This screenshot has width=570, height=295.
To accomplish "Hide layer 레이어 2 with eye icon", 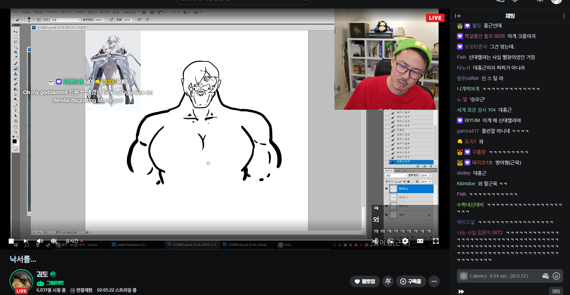I will coord(387,206).
